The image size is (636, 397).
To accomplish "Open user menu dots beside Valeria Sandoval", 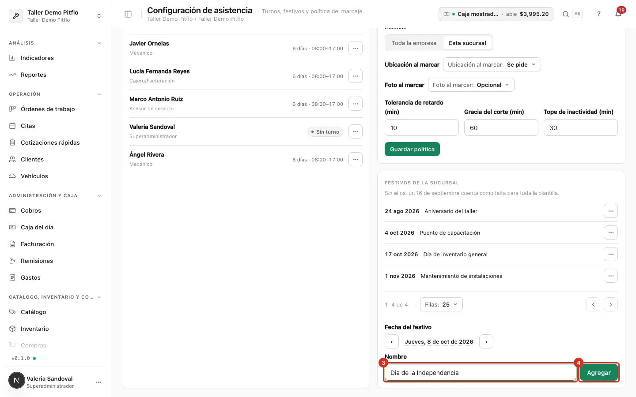I will [x=98, y=382].
